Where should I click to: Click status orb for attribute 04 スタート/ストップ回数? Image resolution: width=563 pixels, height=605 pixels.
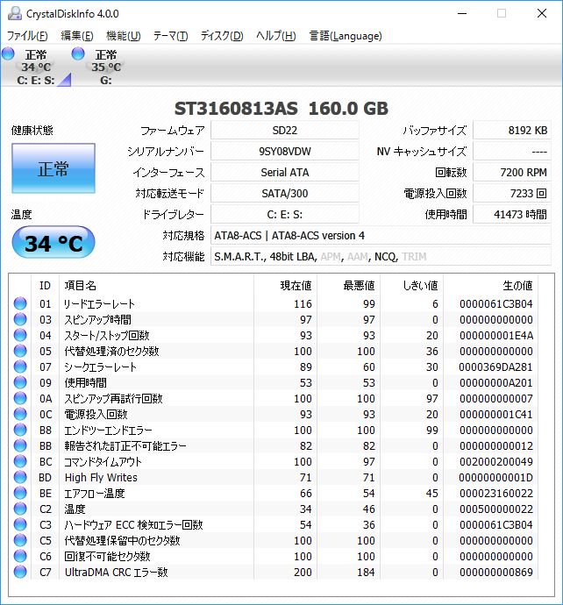[x=20, y=335]
